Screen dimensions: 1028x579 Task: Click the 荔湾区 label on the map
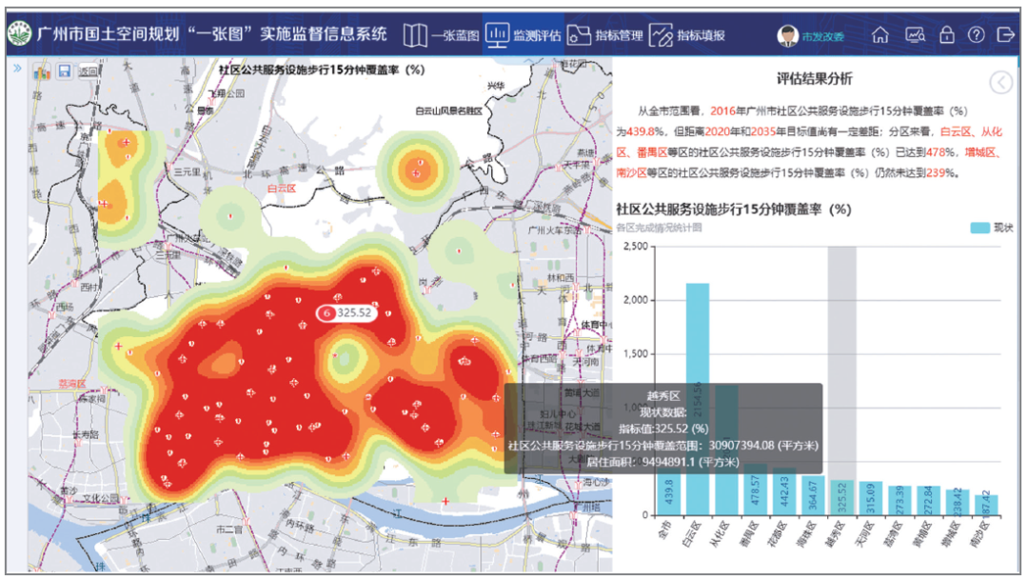coord(72,384)
